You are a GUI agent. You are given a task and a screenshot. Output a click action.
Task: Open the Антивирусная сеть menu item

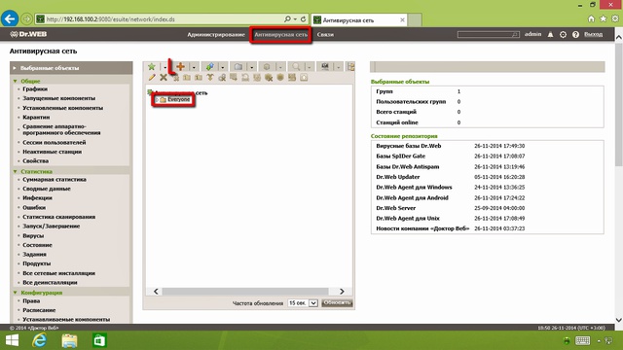281,35
